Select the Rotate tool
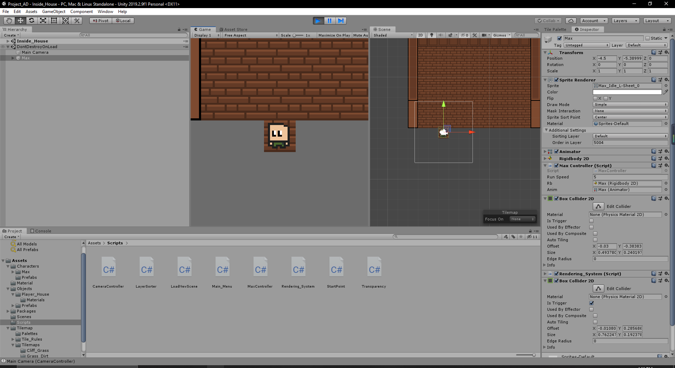Screen dimensions: 675x368 point(32,21)
